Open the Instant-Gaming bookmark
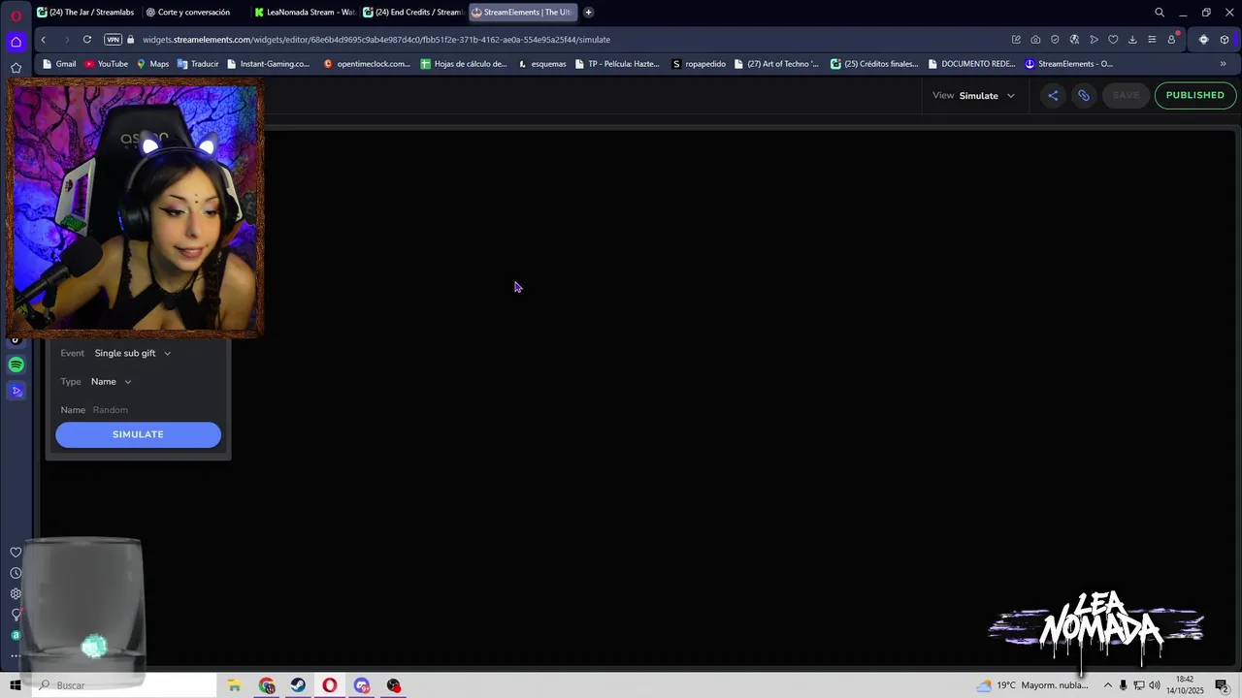The width and height of the screenshot is (1242, 698). click(268, 64)
